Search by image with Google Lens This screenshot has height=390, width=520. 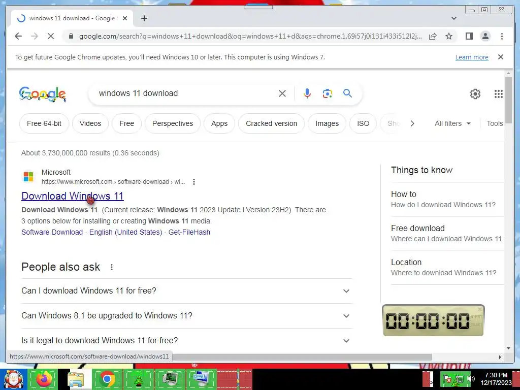tap(328, 93)
